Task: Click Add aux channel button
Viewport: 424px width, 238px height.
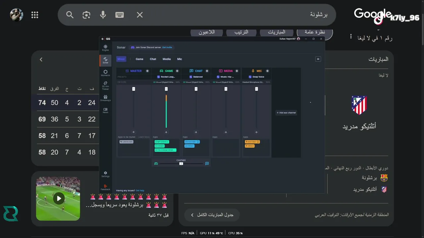Action: [x=286, y=113]
